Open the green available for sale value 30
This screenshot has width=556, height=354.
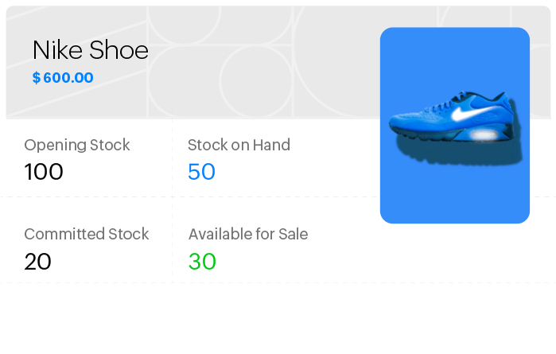click(x=202, y=261)
